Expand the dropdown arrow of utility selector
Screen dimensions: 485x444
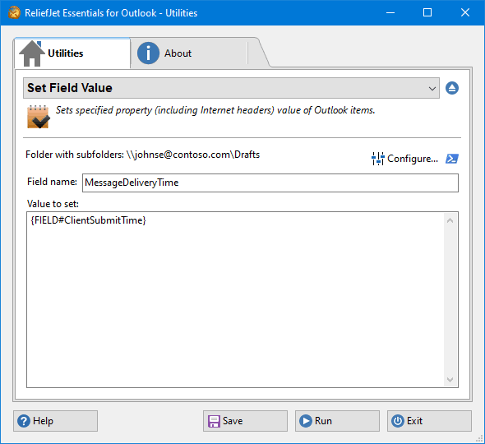432,89
